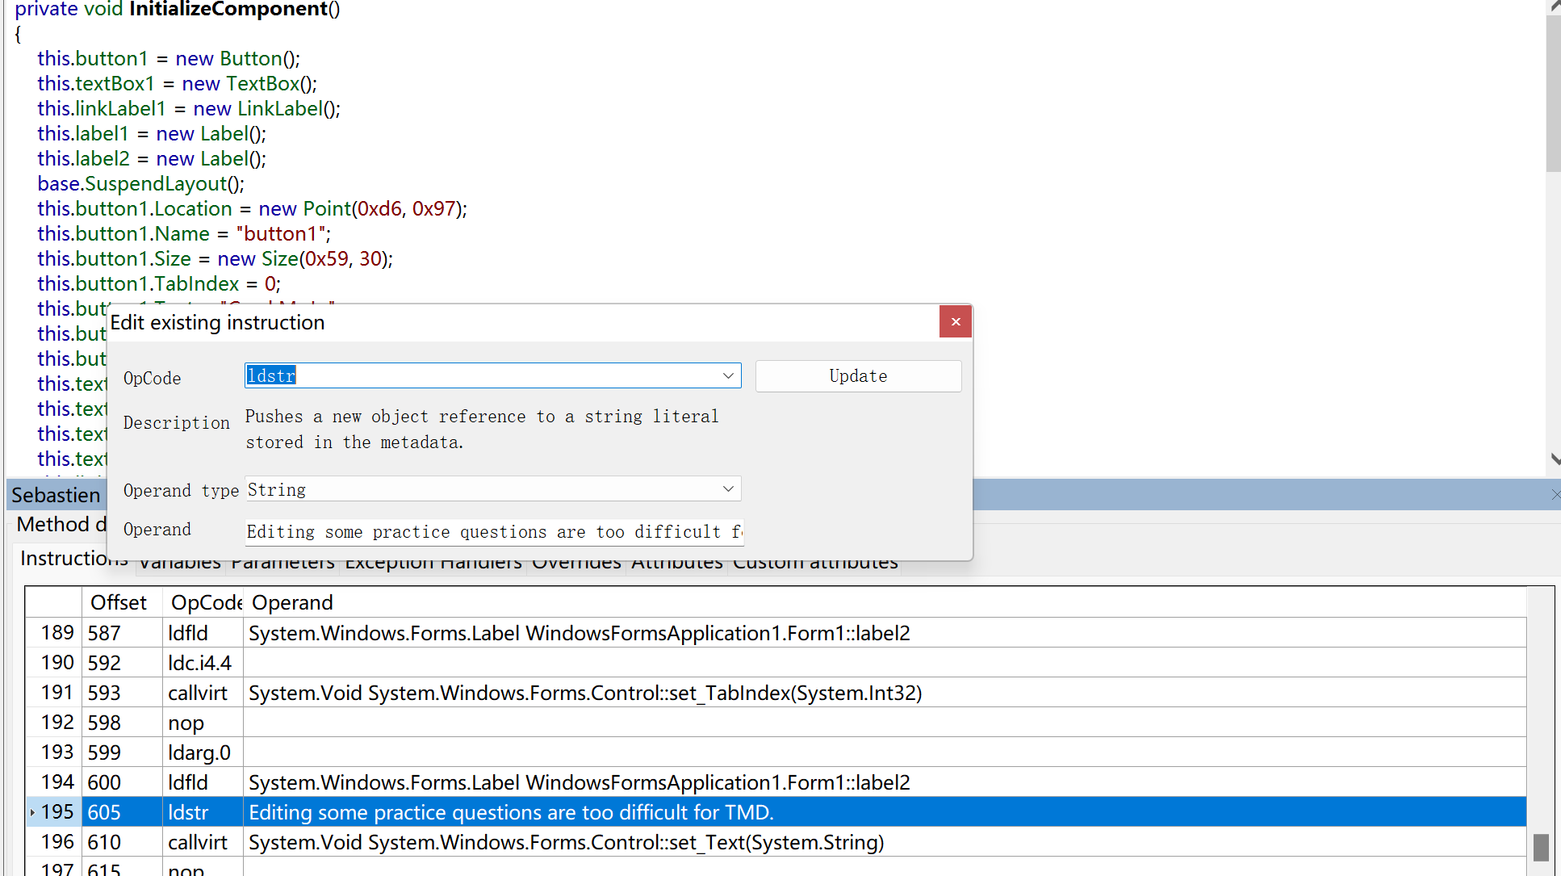Viewport: 1561px width, 876px height.
Task: Open the OpCode ldstr dropdown
Action: 728,375
